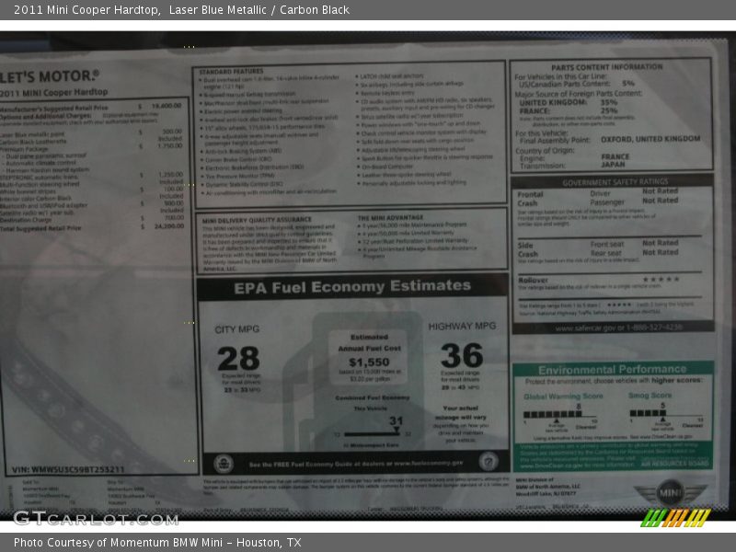Click '2011 MINI Cooper Hardtop' sticker subtitle
The width and height of the screenshot is (736, 552).
(x=54, y=93)
